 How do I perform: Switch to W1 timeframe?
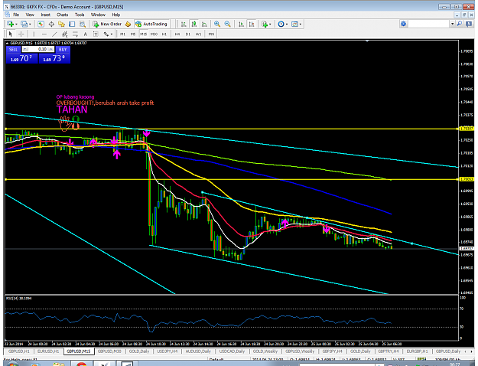pyautogui.click(x=198, y=34)
